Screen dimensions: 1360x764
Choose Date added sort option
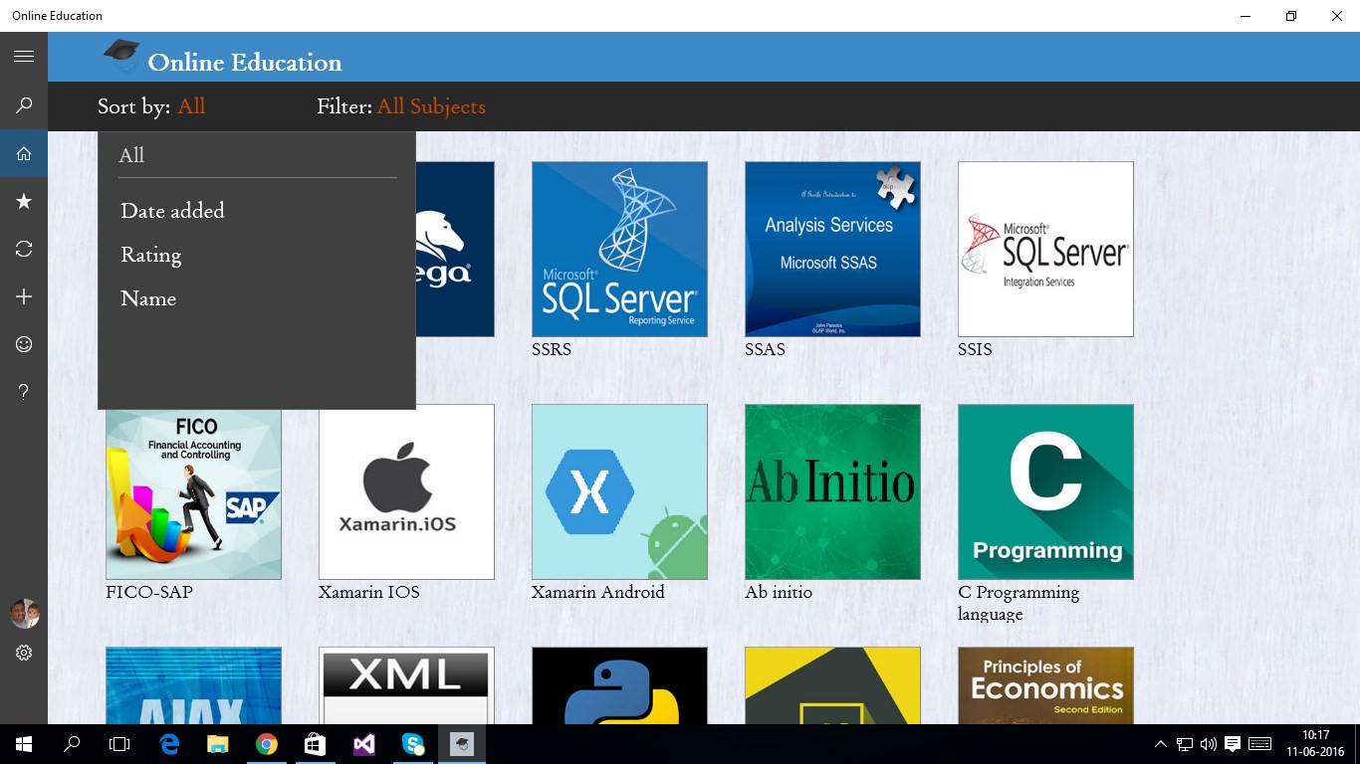pyautogui.click(x=172, y=211)
